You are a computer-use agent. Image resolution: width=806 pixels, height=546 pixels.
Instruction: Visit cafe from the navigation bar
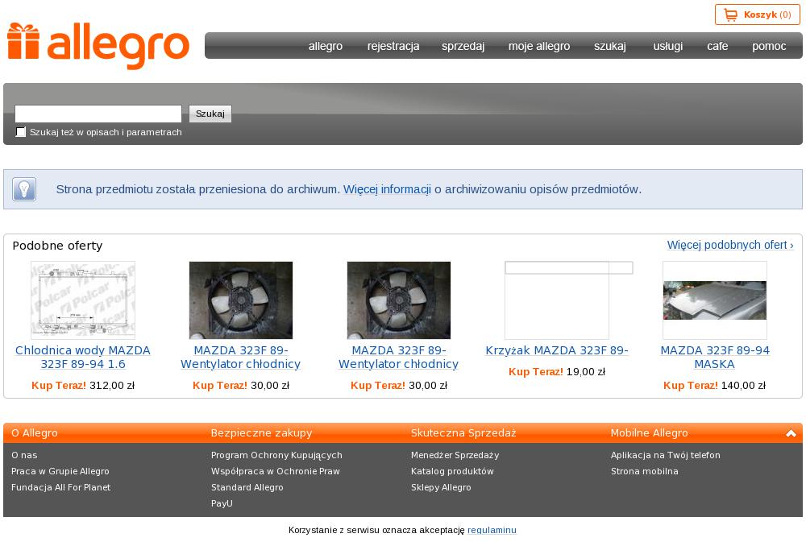(x=717, y=46)
